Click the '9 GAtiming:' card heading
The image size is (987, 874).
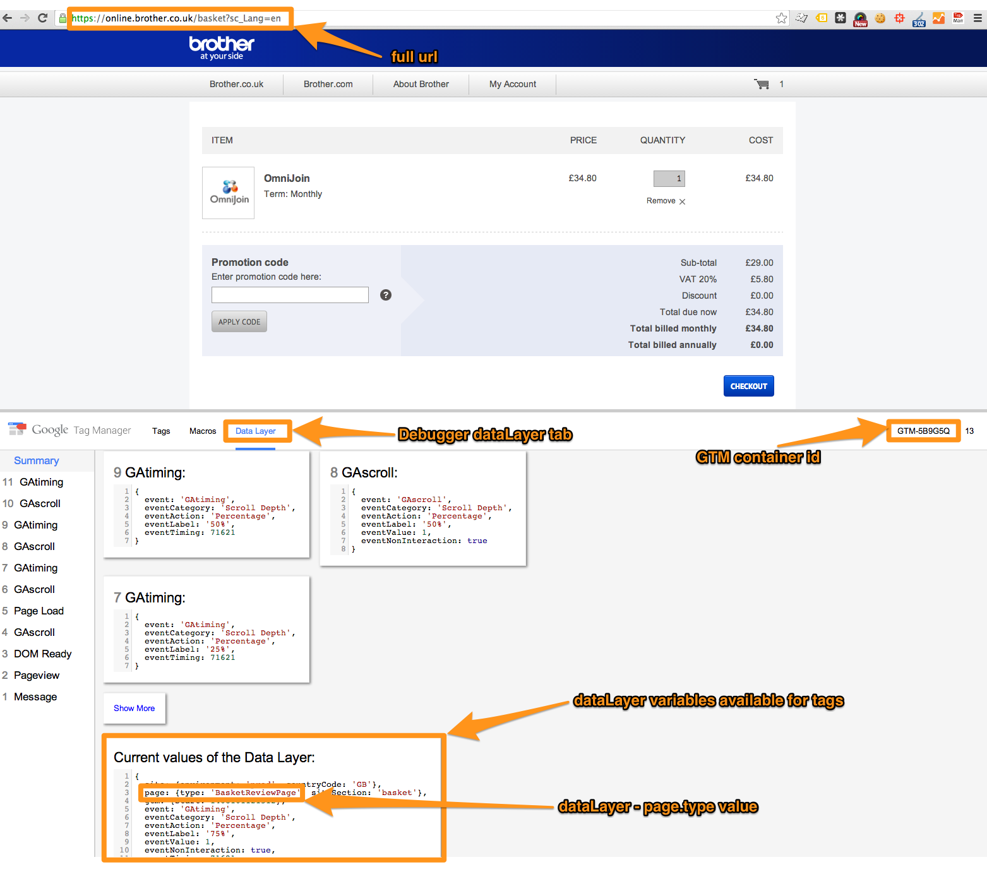[x=150, y=472]
